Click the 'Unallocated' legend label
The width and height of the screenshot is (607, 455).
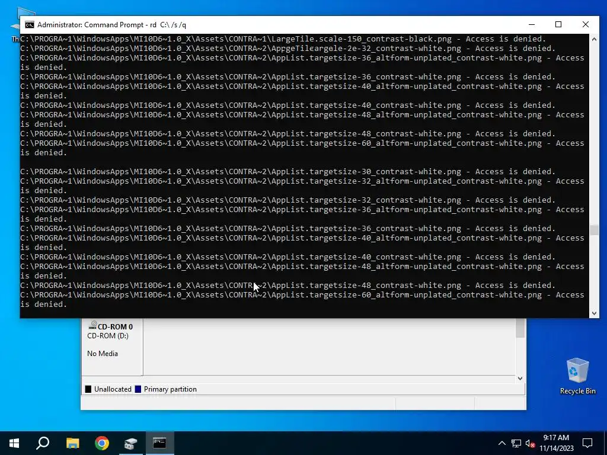[113, 389]
